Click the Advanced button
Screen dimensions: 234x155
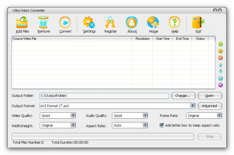[x=210, y=106]
